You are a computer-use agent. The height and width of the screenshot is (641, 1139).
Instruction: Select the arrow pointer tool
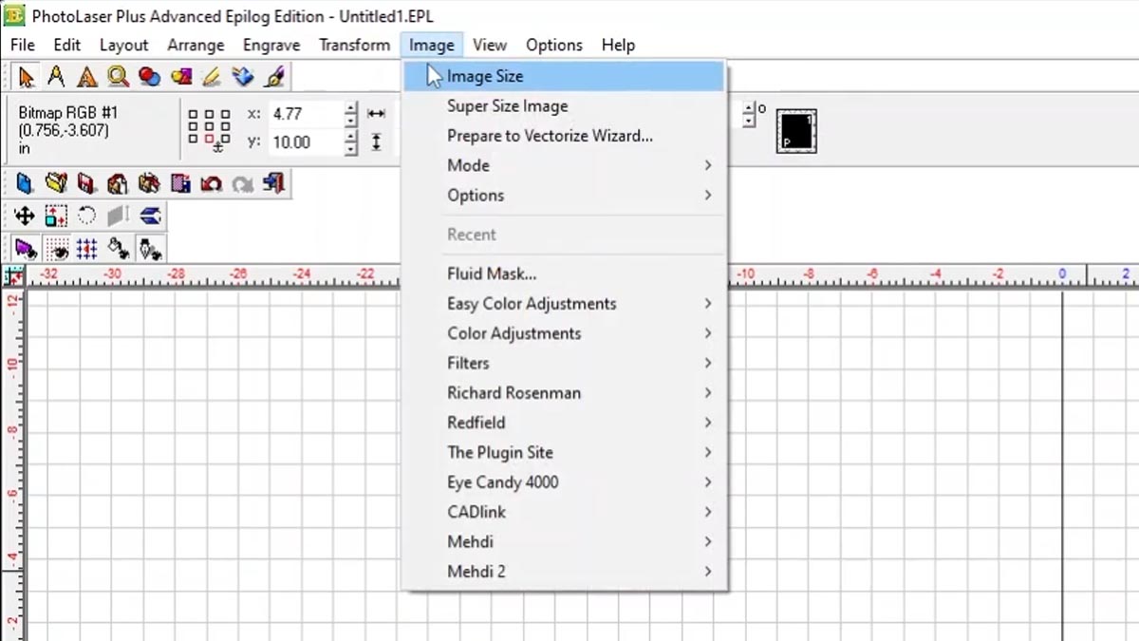[x=26, y=77]
